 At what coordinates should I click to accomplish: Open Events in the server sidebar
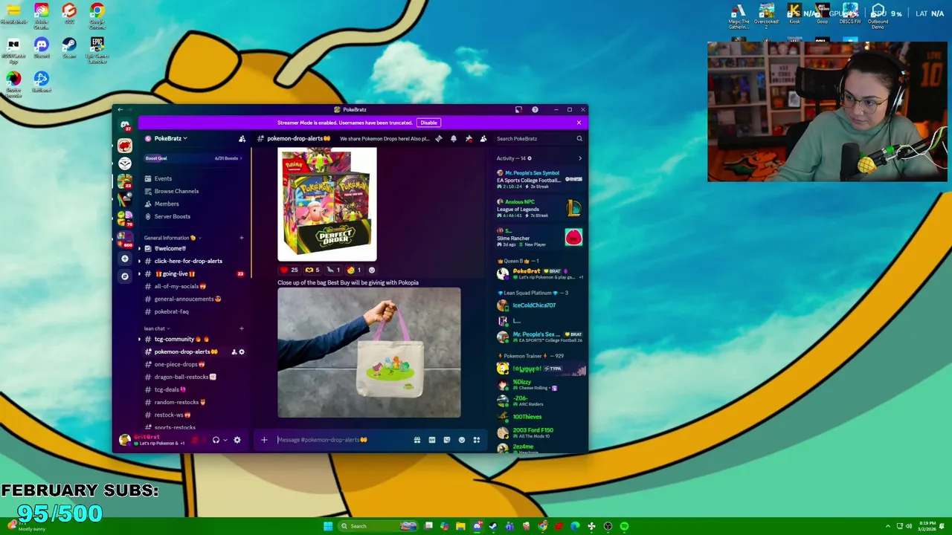click(x=193, y=178)
